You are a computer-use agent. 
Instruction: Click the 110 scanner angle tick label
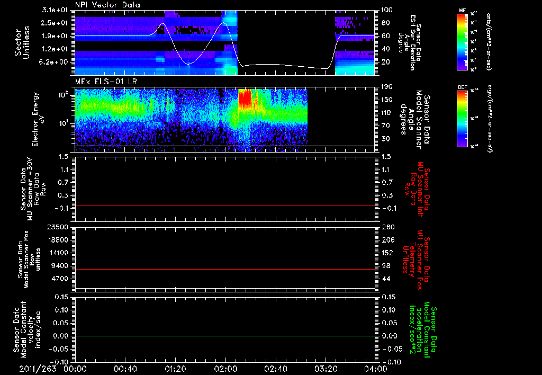(x=387, y=113)
